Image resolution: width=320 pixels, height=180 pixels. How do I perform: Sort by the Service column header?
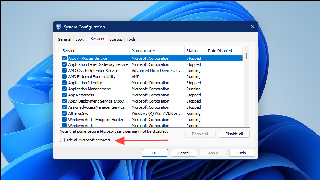pyautogui.click(x=95, y=51)
